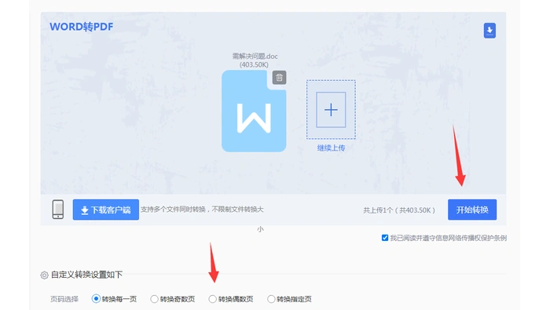Start conversion with 开始转换 button
Screen dimensions: 550x310
pos(472,210)
